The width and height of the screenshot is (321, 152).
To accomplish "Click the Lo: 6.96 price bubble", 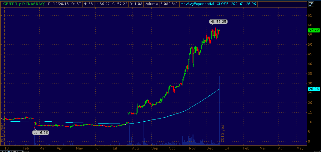I will tap(41, 133).
